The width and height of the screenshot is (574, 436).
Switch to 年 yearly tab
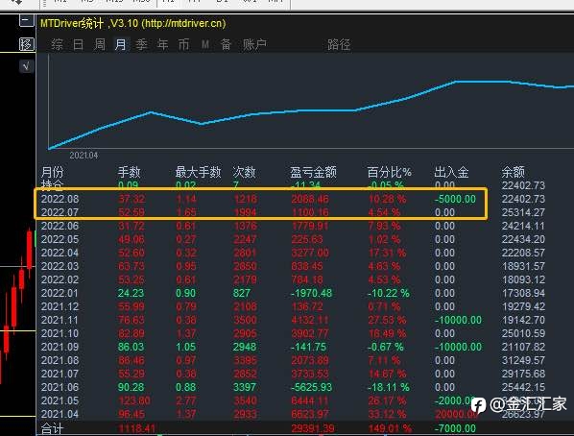click(162, 45)
